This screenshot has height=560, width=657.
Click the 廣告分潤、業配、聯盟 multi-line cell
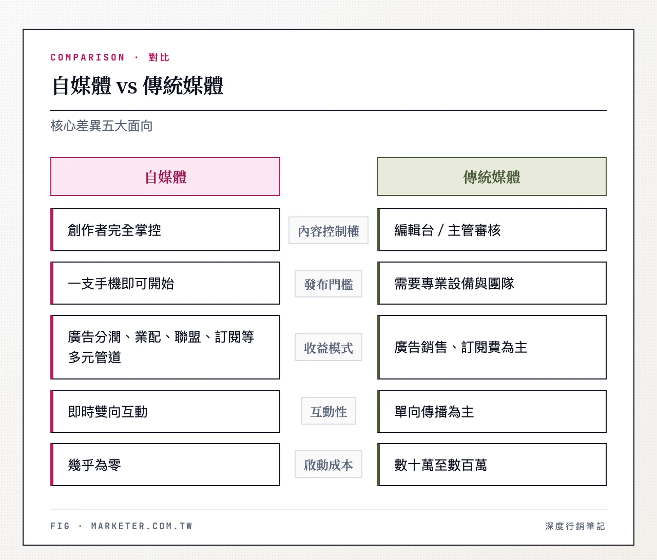coord(165,347)
